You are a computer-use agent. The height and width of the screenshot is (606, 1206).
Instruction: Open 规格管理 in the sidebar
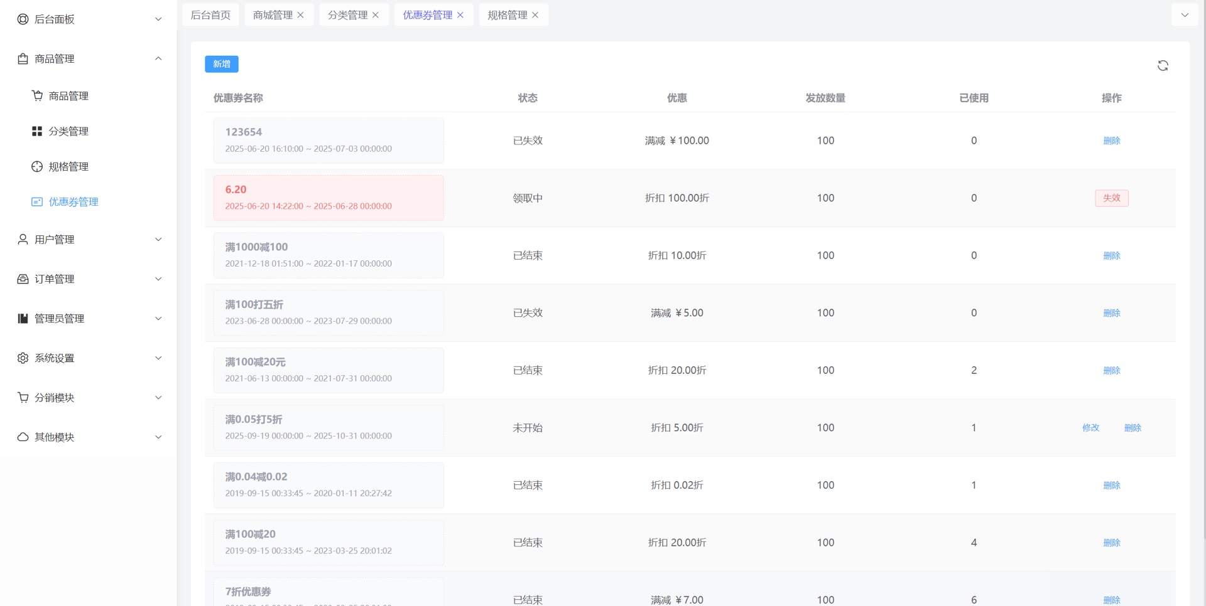point(88,166)
